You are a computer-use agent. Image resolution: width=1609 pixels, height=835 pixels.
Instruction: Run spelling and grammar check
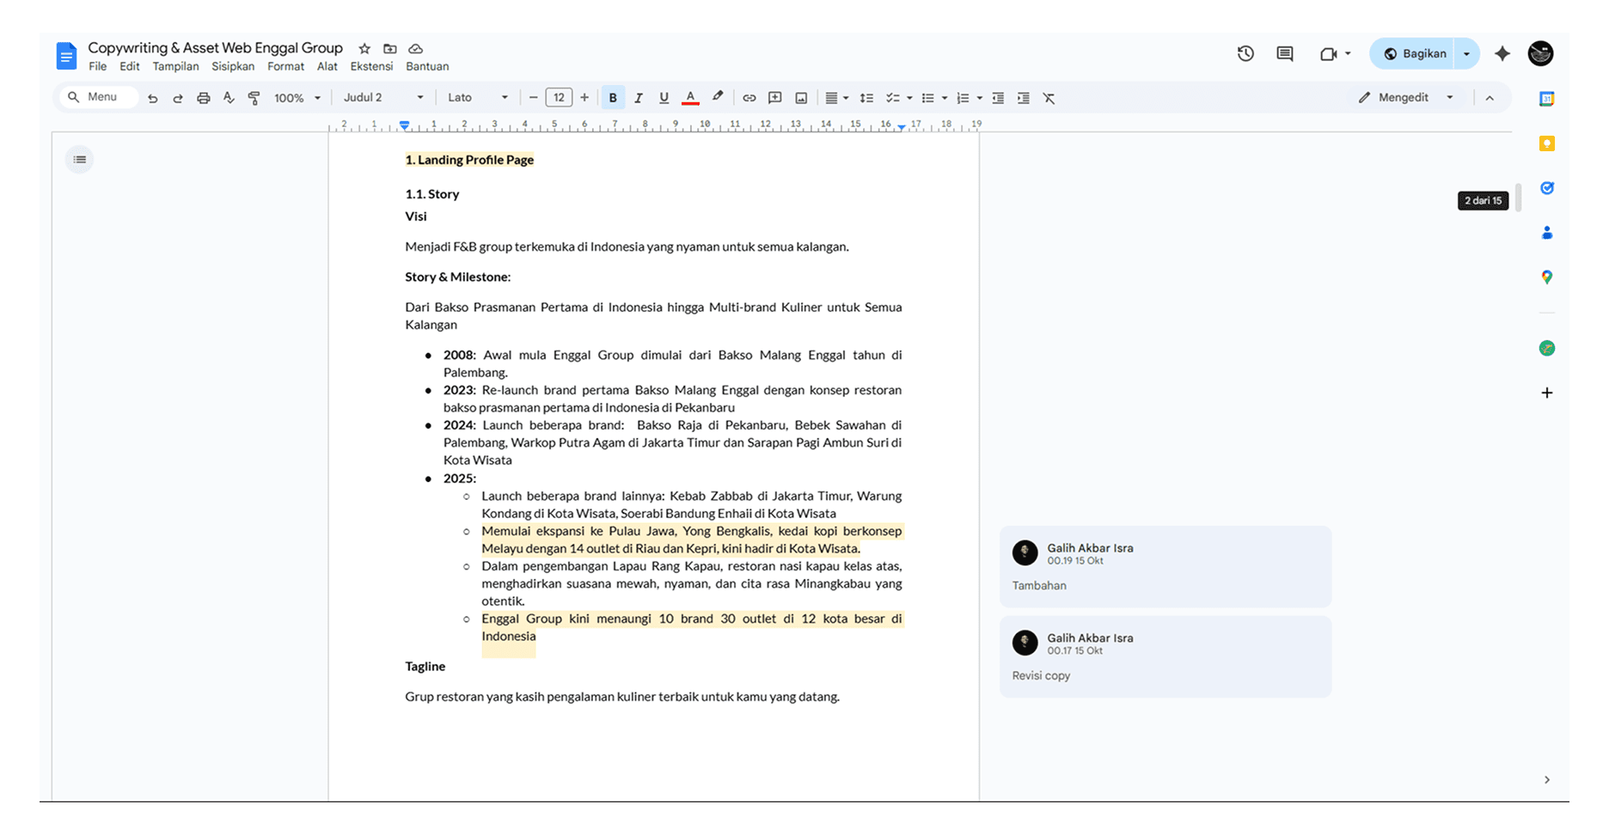[x=229, y=98]
